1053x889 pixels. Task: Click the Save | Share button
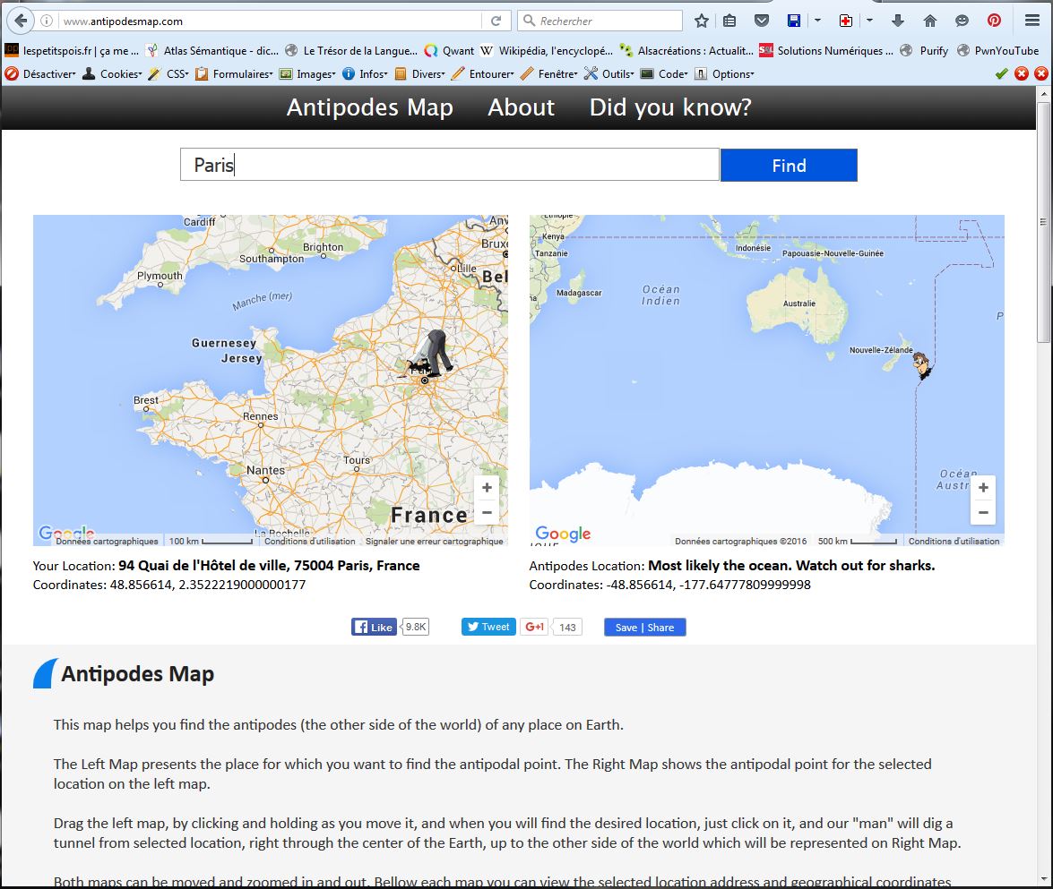coord(644,628)
